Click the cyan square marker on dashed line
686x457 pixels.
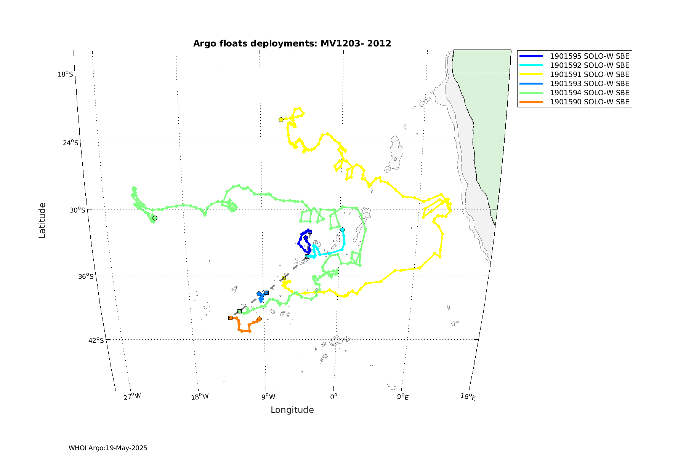[x=307, y=257]
